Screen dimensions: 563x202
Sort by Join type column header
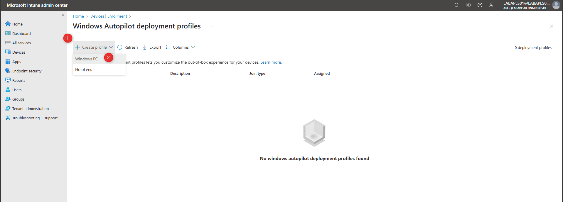257,73
